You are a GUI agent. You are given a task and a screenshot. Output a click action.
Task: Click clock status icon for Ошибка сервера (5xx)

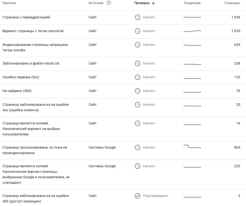click(x=137, y=77)
